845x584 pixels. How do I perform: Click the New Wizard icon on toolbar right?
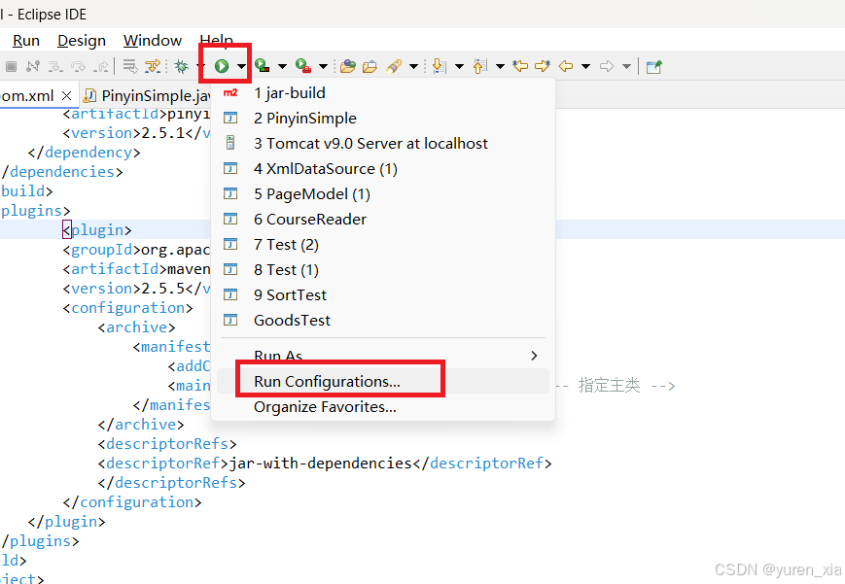[655, 65]
